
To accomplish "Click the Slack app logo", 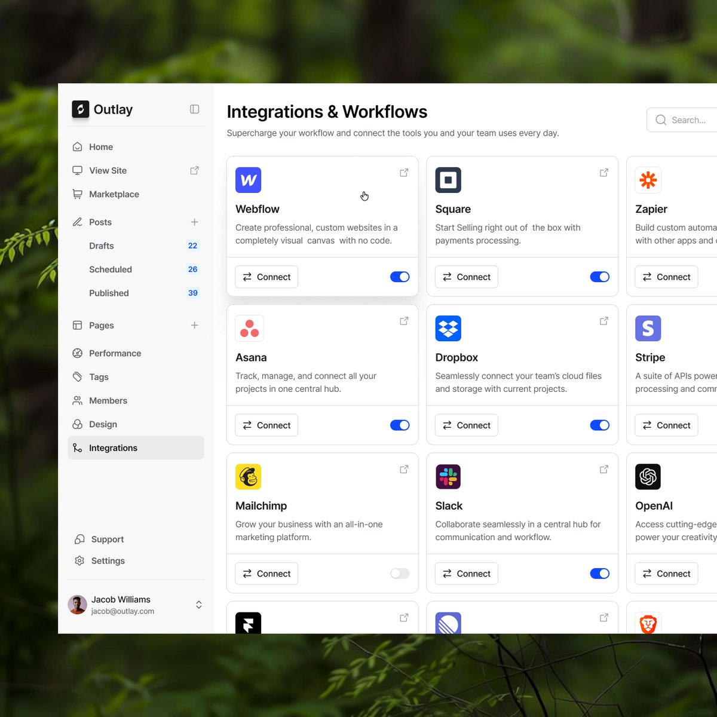I will tap(448, 476).
